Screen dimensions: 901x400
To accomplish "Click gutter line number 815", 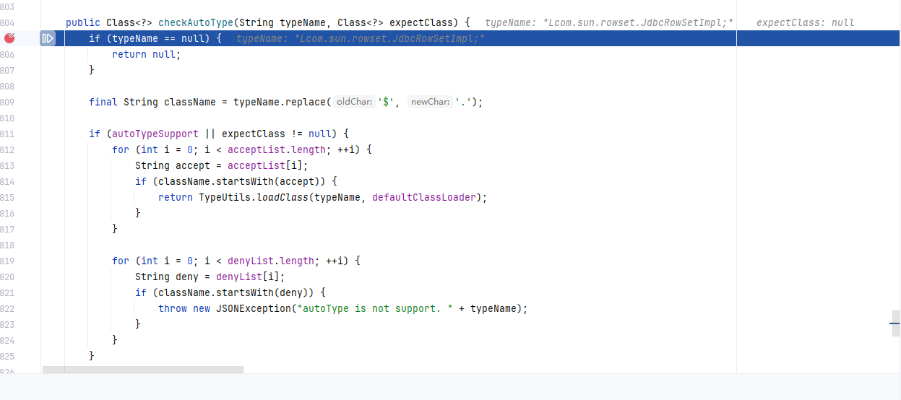I will coord(8,197).
